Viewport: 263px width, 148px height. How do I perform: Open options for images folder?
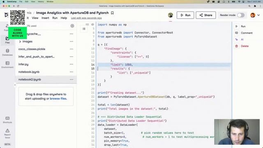(x=72, y=42)
